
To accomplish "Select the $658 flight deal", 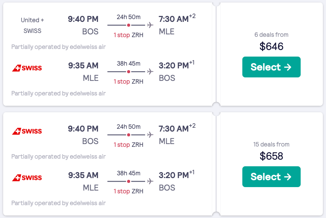I will [271, 177].
